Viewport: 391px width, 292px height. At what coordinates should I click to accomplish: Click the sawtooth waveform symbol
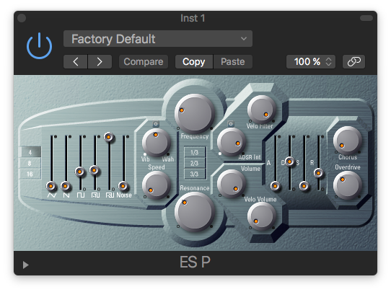66,195
